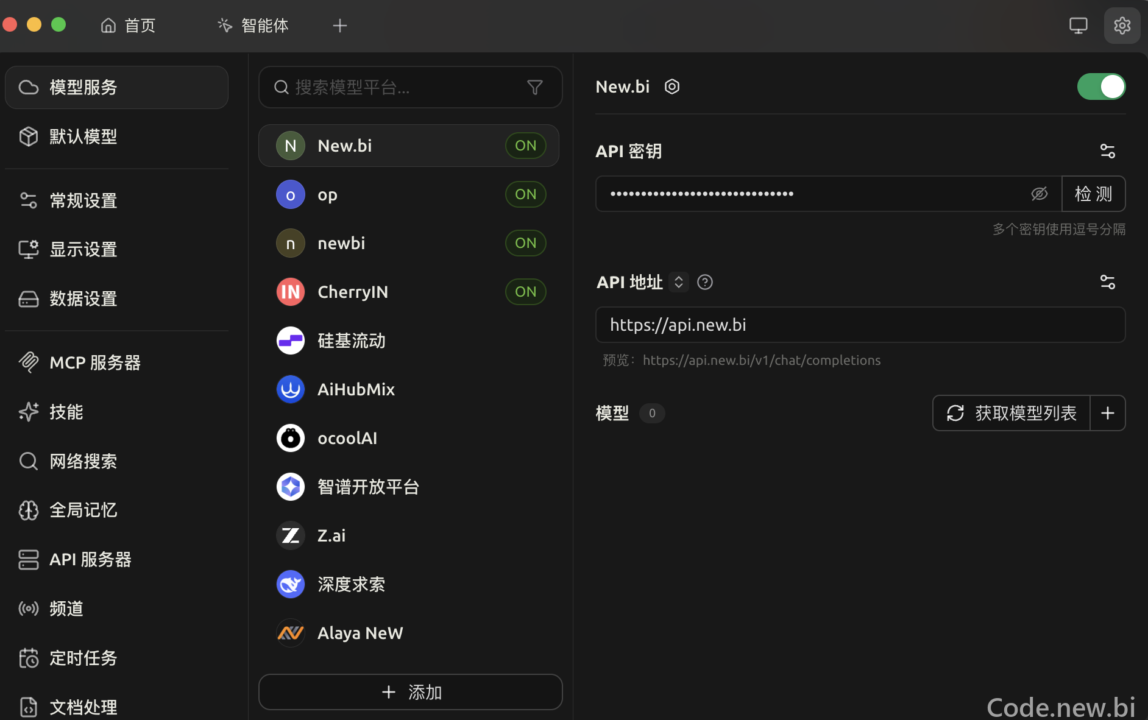Screen dimensions: 1148x720
Task: Select the AiHubMix provider name
Action: 356,389
